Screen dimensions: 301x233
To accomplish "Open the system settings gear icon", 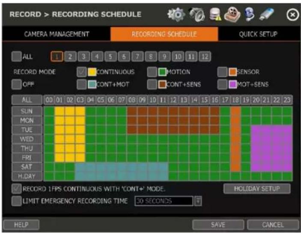I will [176, 15].
